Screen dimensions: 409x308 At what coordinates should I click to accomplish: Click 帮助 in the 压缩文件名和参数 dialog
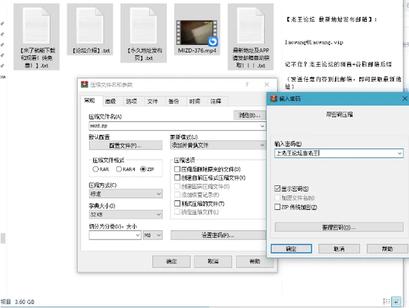255,261
